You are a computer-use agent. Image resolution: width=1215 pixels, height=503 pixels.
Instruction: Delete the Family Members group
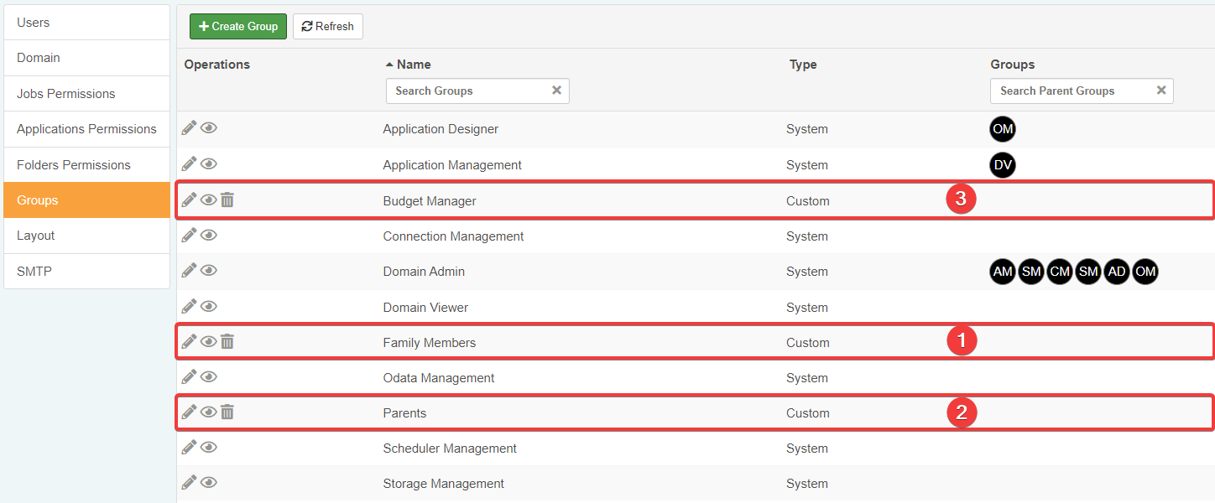(227, 341)
